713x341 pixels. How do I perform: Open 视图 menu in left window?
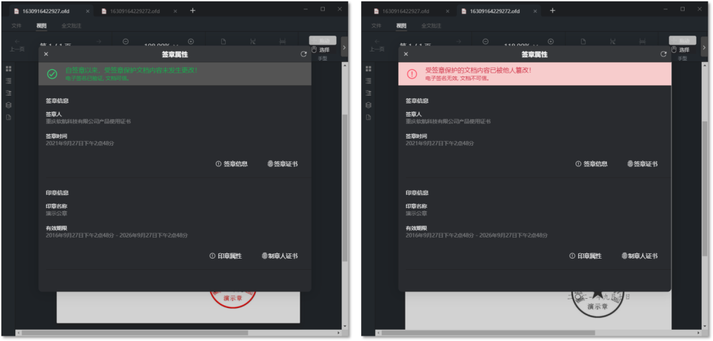coord(42,26)
